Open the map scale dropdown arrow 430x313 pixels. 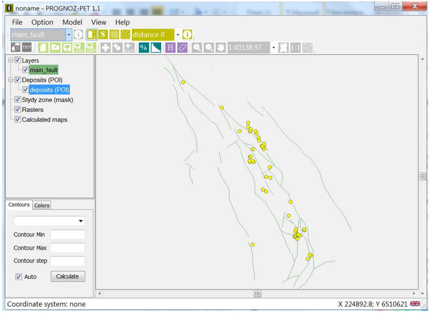[273, 47]
